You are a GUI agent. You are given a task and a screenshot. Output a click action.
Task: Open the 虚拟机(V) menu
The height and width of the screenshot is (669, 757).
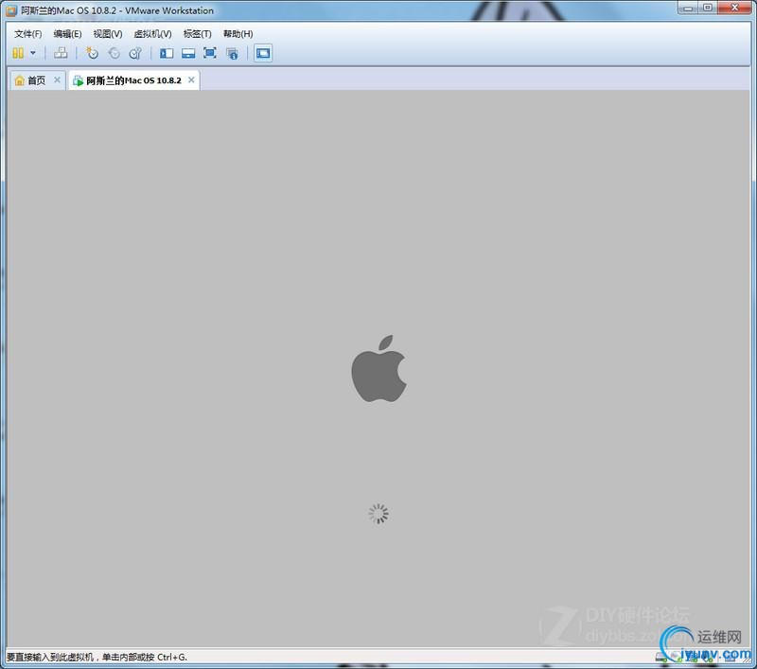[152, 34]
